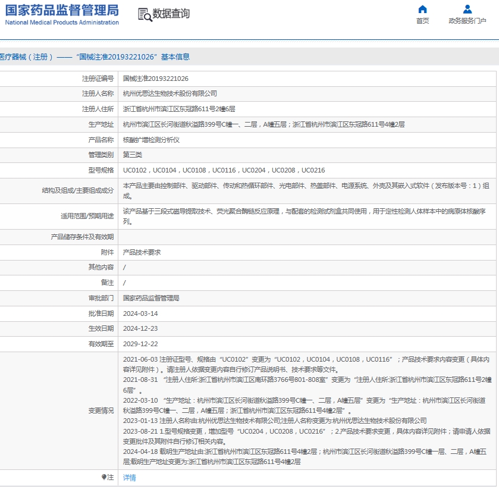Click the 管理类别 row label

click(x=101, y=155)
